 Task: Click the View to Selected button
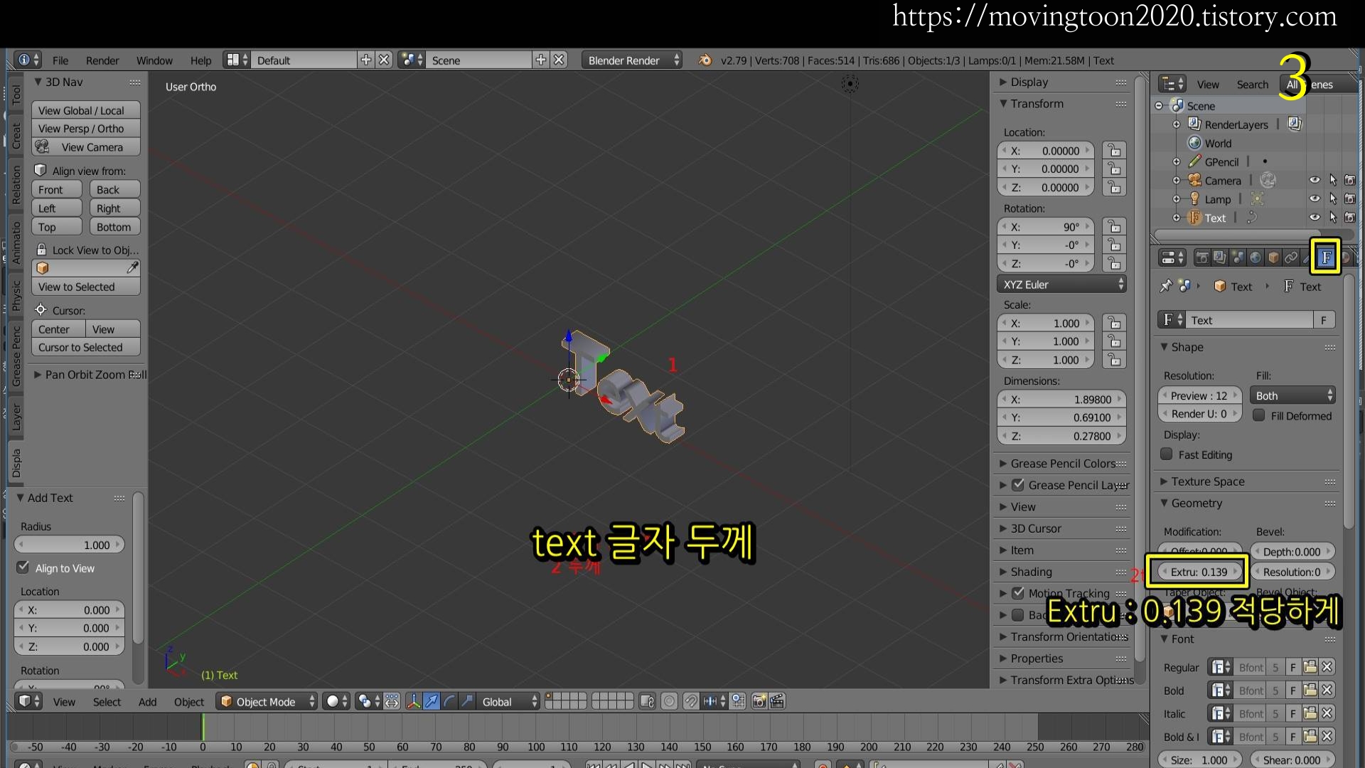tap(85, 287)
